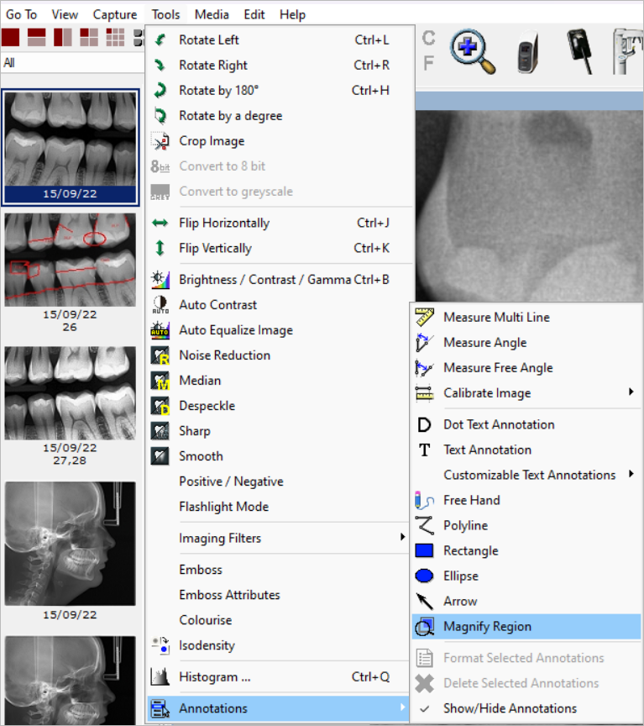The image size is (644, 726).
Task: Click the Isodensity icon
Action: click(160, 645)
